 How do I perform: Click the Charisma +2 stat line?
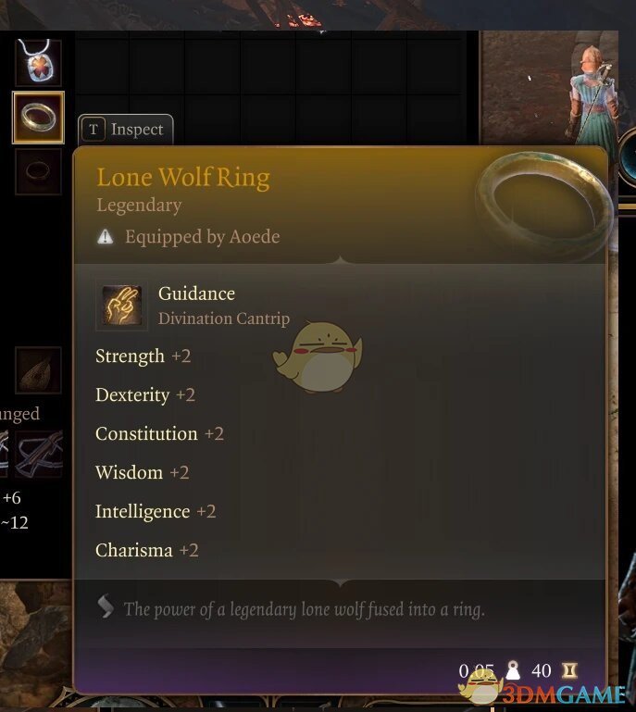pyautogui.click(x=147, y=550)
